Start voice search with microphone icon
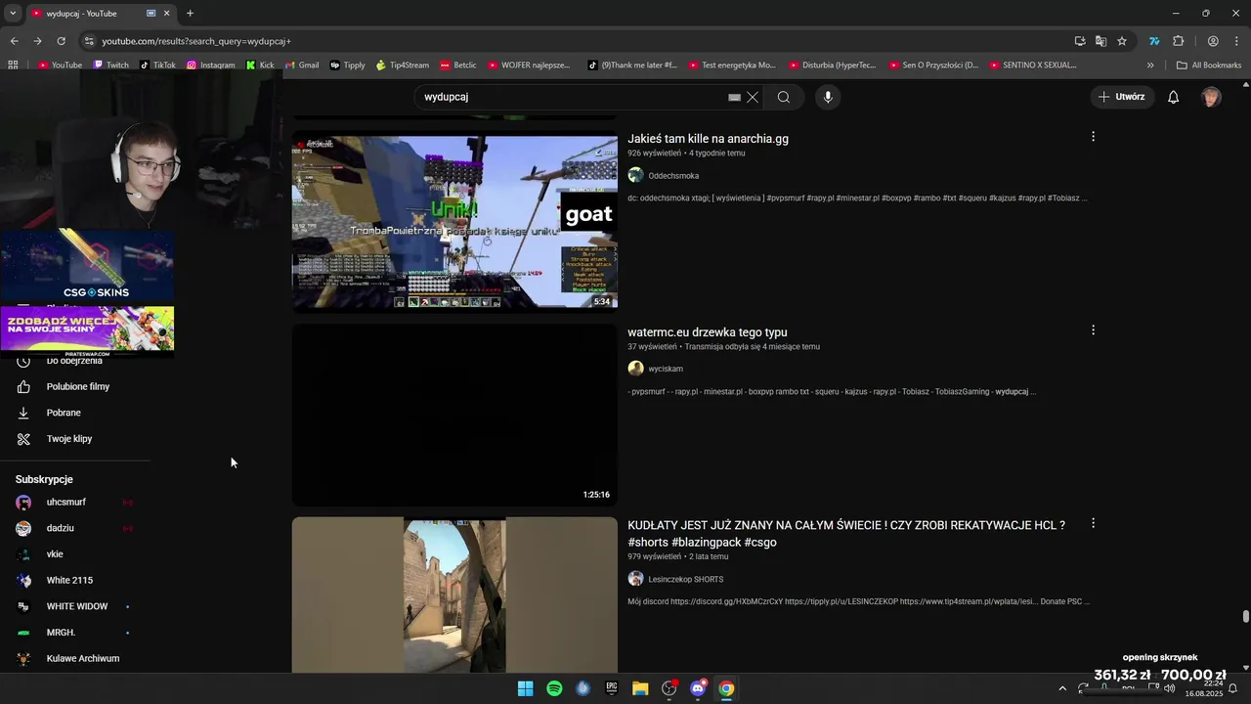1251x704 pixels. pos(828,97)
